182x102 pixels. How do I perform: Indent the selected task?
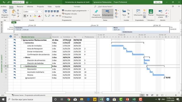pyautogui.click(x=49, y=16)
